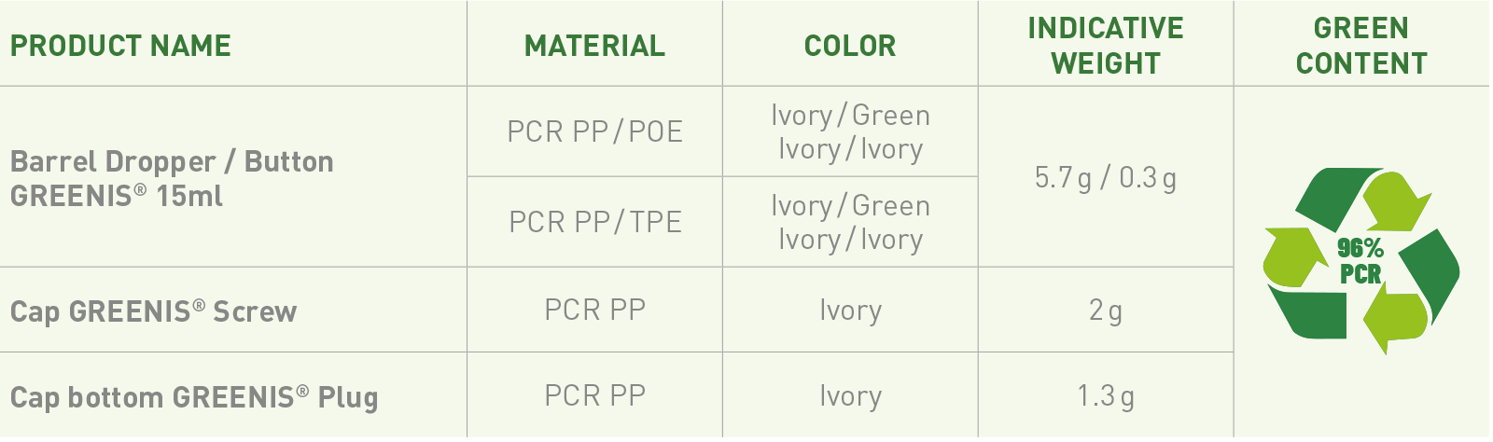Select the Cap GREENIS Screw product name
This screenshot has width=1493, height=442.
[x=153, y=311]
